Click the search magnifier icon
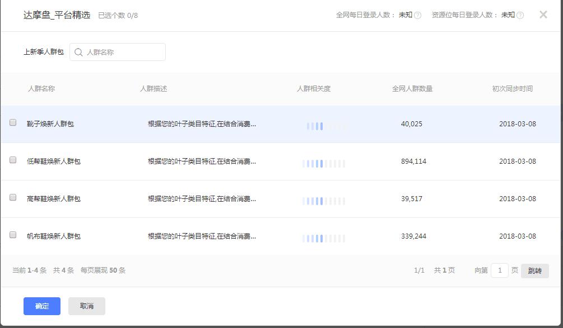The height and width of the screenshot is (328, 563). point(78,52)
